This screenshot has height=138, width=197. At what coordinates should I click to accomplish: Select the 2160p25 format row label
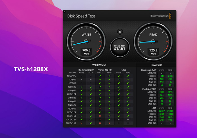pos(72,98)
